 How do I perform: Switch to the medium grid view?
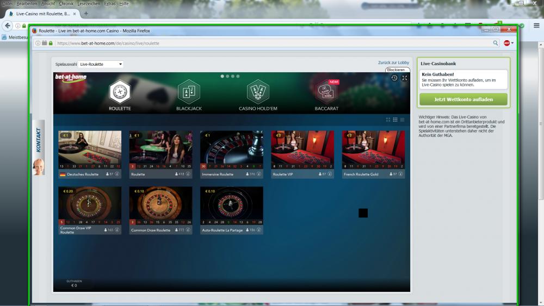395,120
